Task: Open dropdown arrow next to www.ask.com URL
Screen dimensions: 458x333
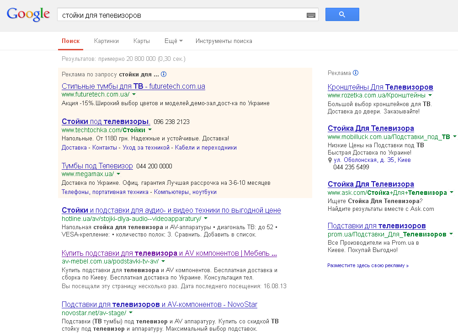Action: click(452, 193)
